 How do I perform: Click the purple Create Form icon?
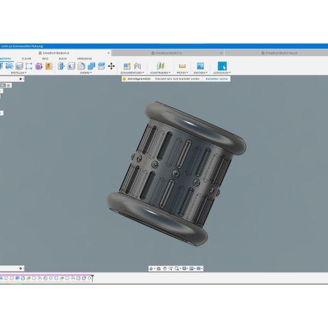pyautogui.click(x=39, y=66)
